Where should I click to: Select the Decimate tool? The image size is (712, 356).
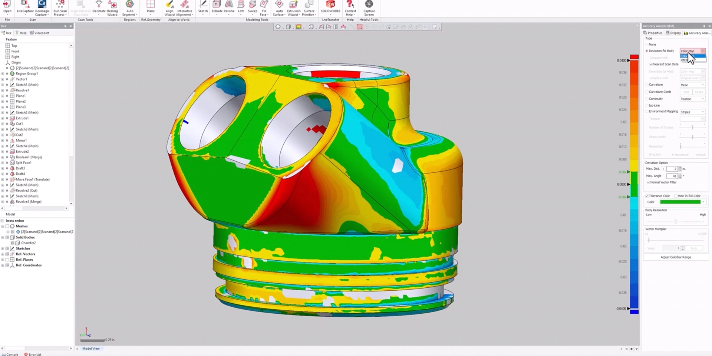(99, 7)
